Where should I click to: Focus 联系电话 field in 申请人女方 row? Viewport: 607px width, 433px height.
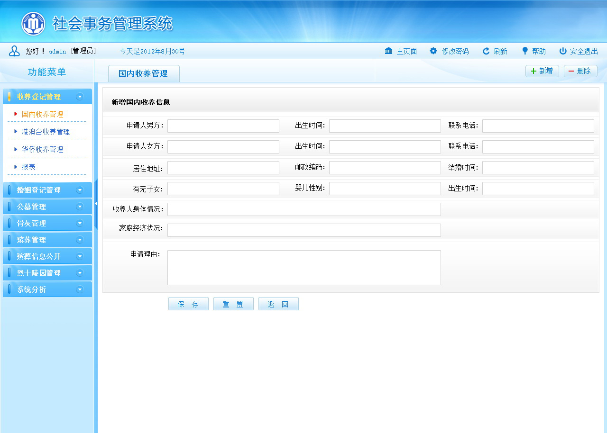pyautogui.click(x=538, y=147)
